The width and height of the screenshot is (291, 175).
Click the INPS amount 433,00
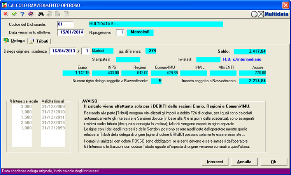coord(105,73)
